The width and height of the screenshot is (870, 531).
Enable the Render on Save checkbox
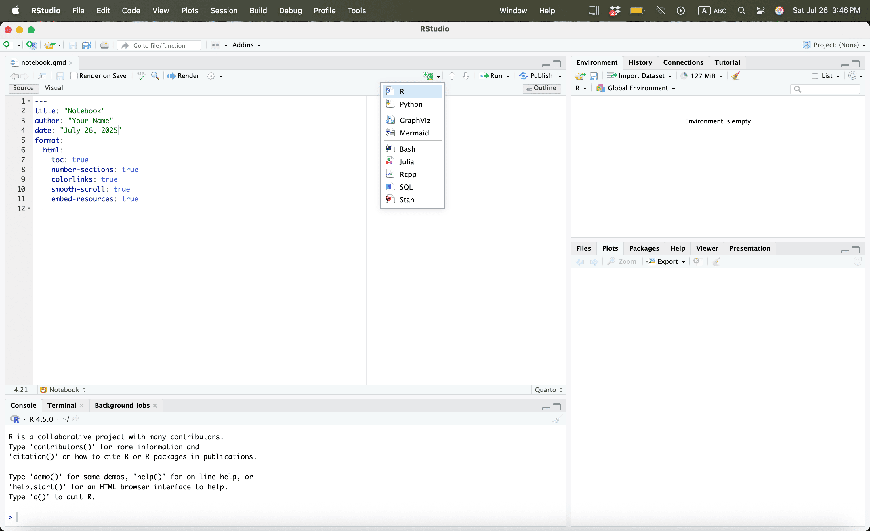point(74,76)
